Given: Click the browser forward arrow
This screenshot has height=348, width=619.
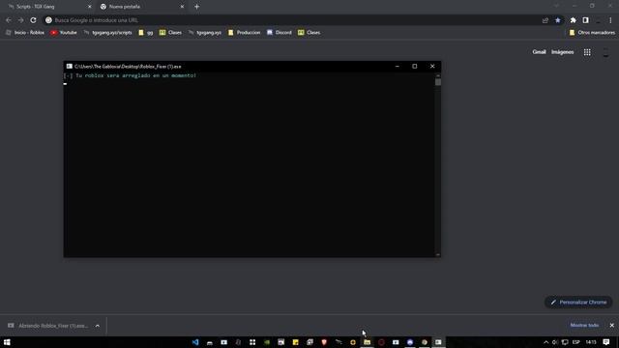Looking at the screenshot, I should point(20,20).
